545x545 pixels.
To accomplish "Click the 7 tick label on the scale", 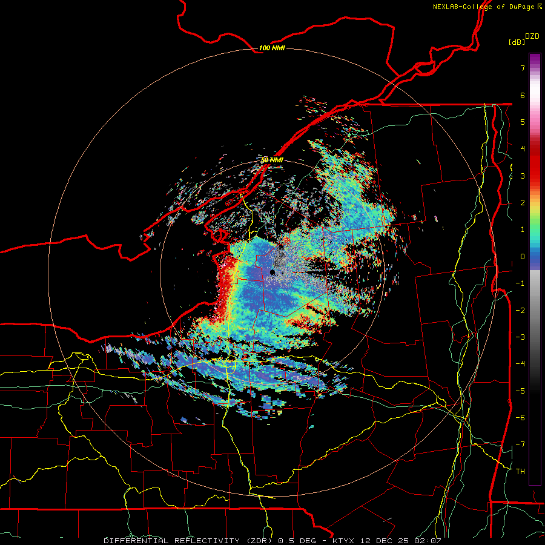I will (523, 68).
